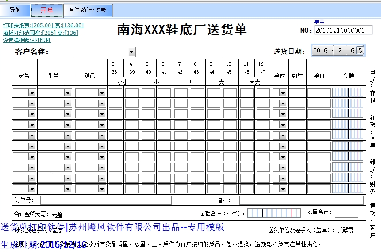This screenshot has height=252, width=381.
Task: Click first row 单价 field
Action: (319, 93)
